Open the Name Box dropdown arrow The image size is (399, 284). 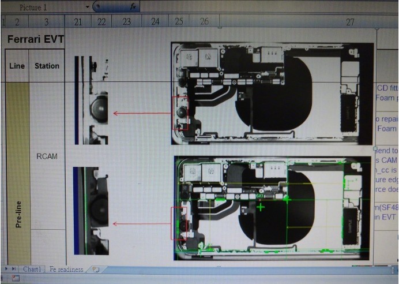(x=88, y=7)
